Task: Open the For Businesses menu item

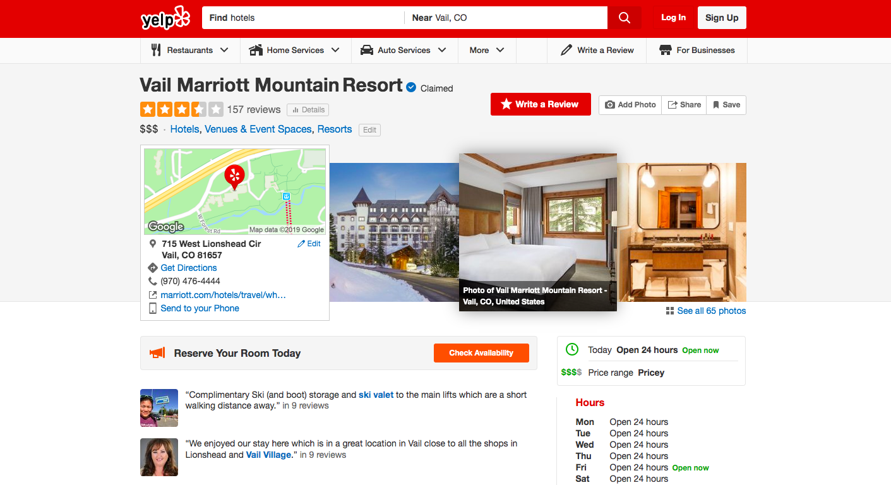Action: [697, 50]
